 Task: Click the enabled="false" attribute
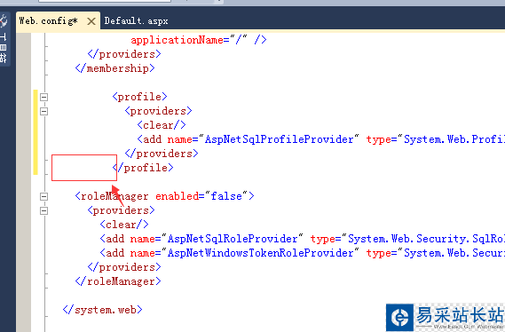pos(201,196)
